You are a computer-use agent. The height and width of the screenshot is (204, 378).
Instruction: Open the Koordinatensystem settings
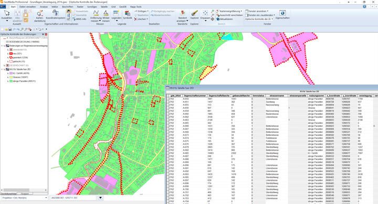55,15
